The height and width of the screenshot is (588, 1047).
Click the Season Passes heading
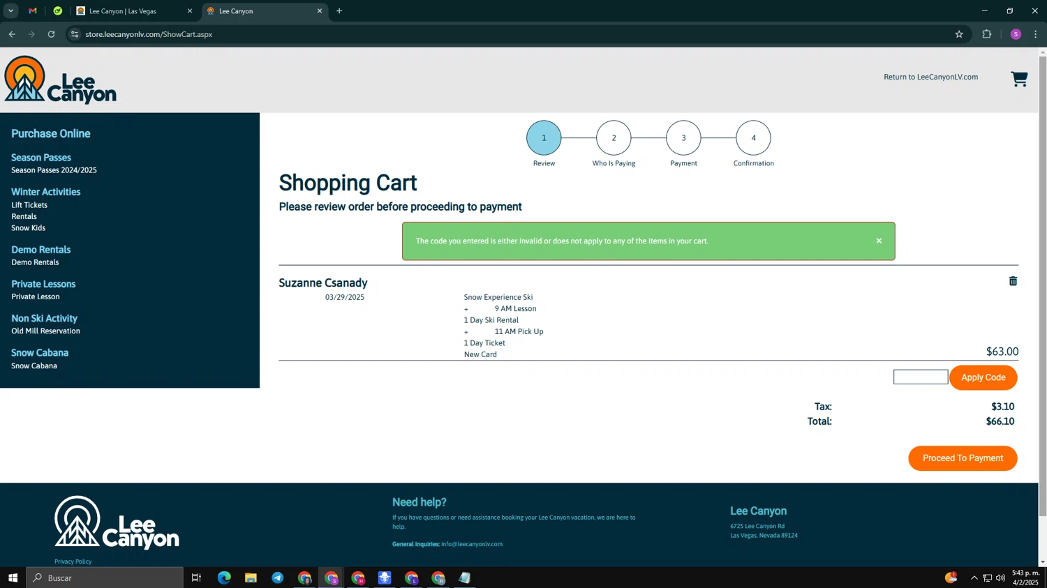[41, 158]
